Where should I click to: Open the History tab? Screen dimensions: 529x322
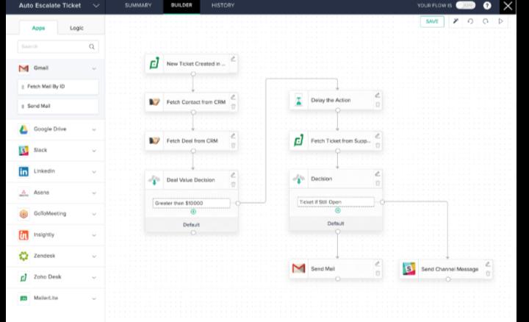click(223, 6)
